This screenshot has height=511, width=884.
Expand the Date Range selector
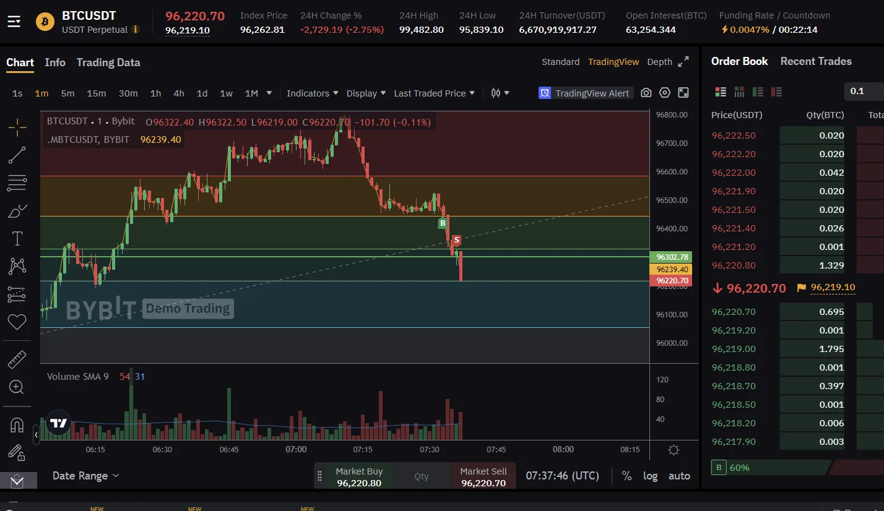click(86, 476)
